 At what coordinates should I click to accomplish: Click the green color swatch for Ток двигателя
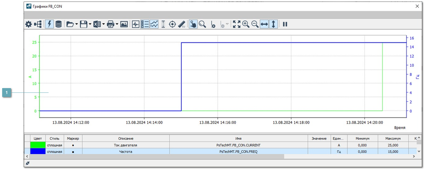point(38,145)
